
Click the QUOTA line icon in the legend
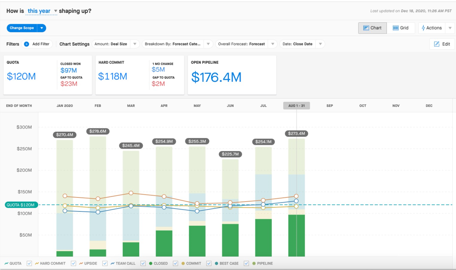click(x=6, y=263)
